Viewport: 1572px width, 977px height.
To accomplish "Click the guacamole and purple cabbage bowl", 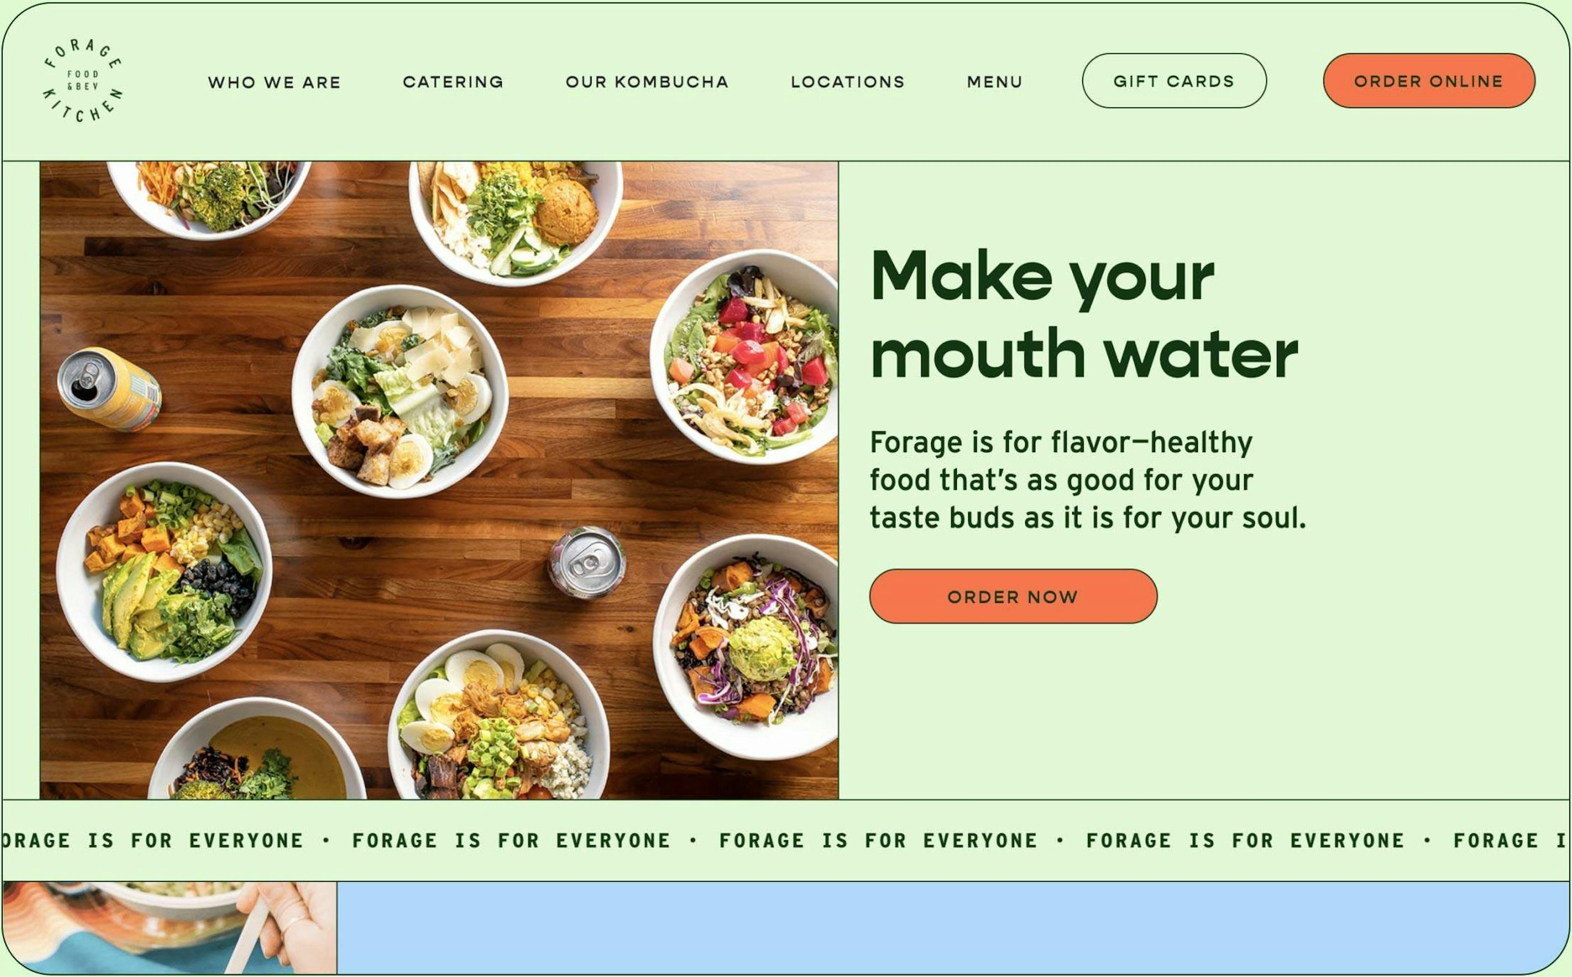I will [x=746, y=647].
